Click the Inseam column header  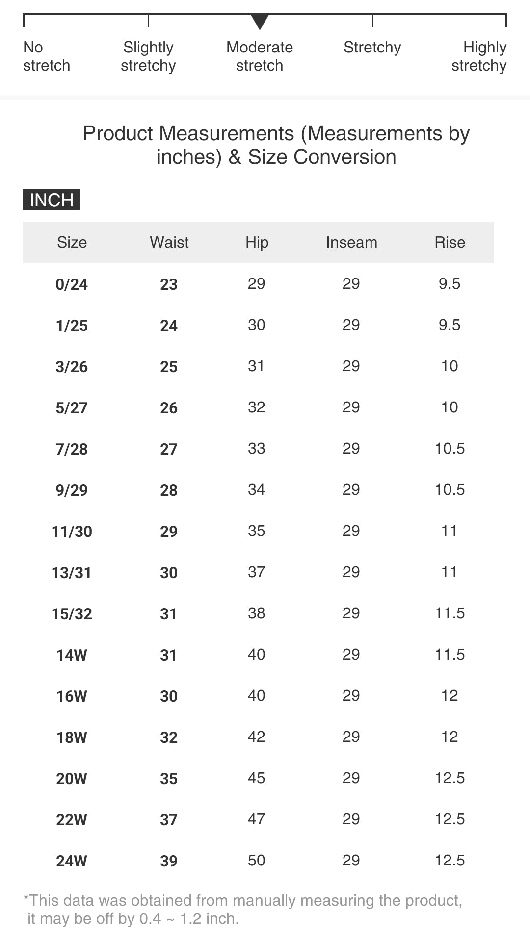tap(351, 242)
